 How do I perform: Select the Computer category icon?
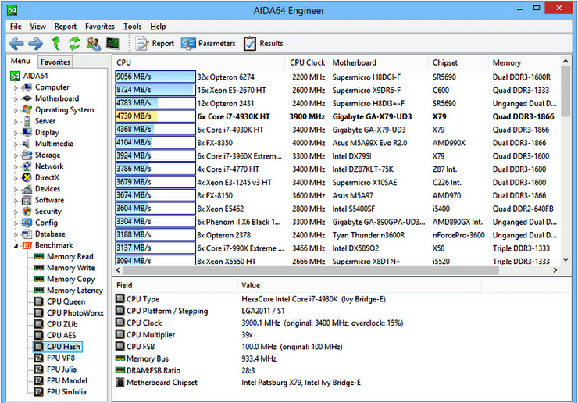click(x=27, y=87)
